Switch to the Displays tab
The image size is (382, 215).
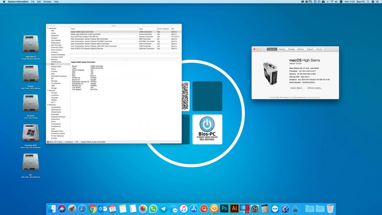(282, 49)
